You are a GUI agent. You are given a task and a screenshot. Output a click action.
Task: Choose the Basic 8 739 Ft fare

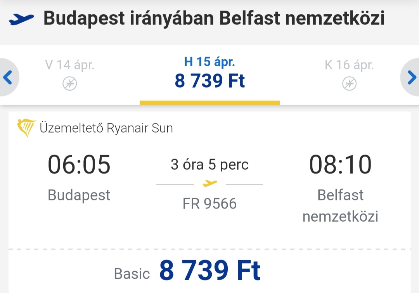(x=187, y=271)
